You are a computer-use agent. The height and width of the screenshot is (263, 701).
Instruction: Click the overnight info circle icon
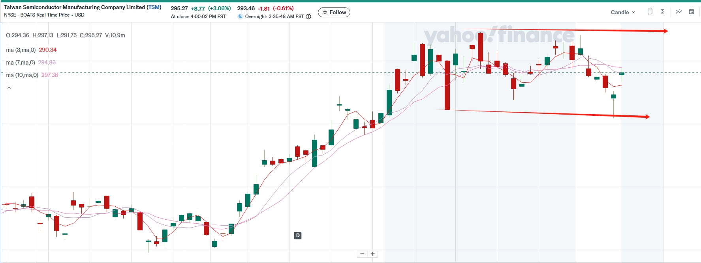(308, 17)
